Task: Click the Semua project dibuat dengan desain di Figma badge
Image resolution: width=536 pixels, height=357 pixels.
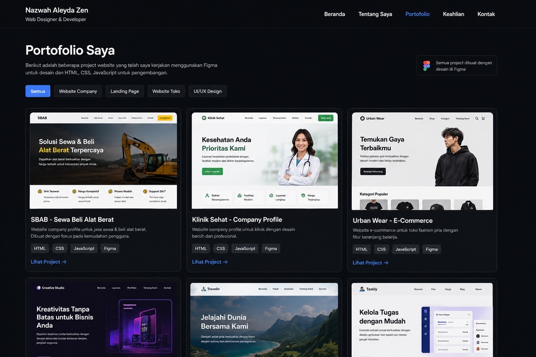Action: pyautogui.click(x=457, y=66)
